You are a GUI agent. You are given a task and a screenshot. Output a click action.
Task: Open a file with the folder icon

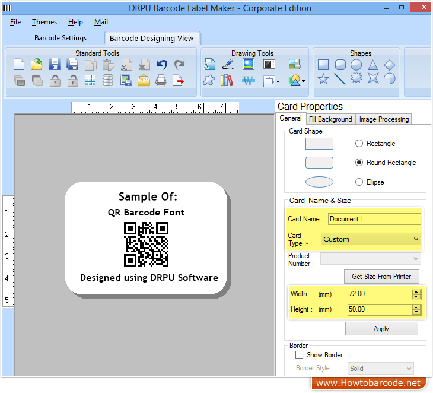(36, 65)
